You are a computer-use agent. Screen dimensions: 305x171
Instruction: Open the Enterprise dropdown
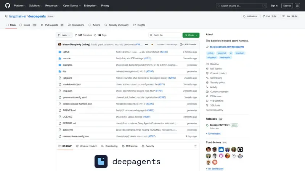click(x=91, y=6)
